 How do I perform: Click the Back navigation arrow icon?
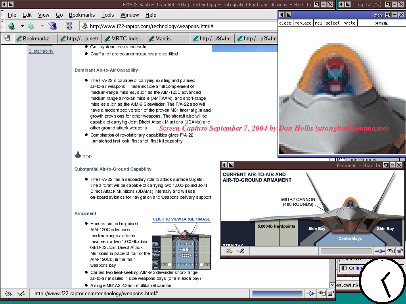pos(11,26)
